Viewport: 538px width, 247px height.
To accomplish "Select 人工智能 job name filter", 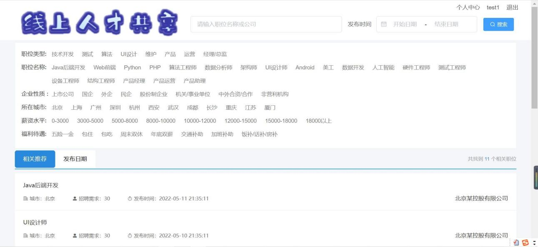I will (x=383, y=68).
